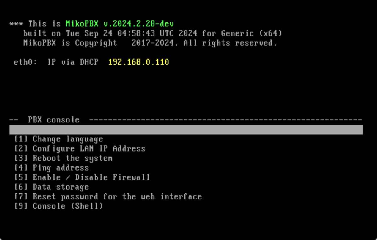The height and width of the screenshot is (240, 377).
Task: Select Reset password for the web interface
Action: [108, 197]
